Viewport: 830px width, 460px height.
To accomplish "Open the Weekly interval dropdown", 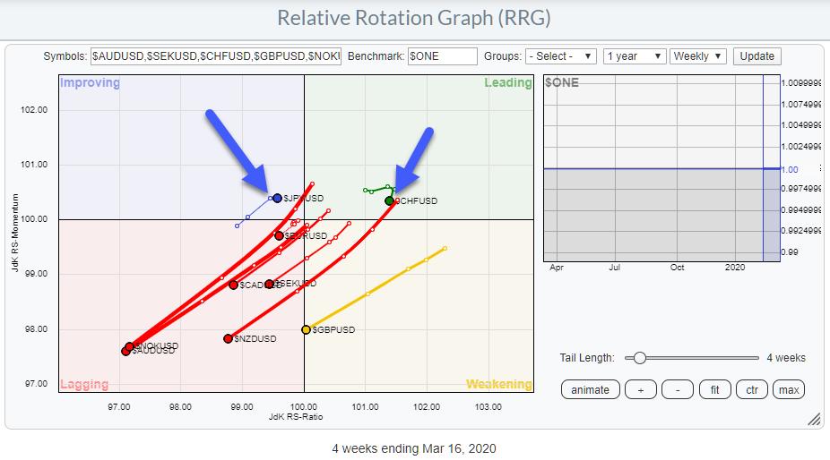I will click(697, 55).
